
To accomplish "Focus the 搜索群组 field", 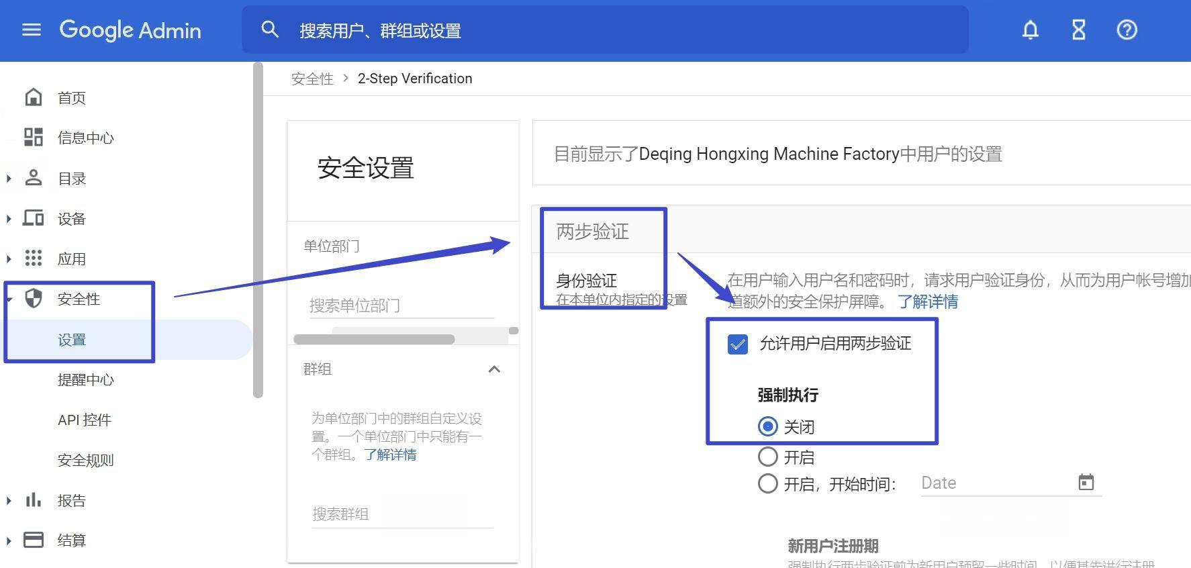I will click(403, 514).
